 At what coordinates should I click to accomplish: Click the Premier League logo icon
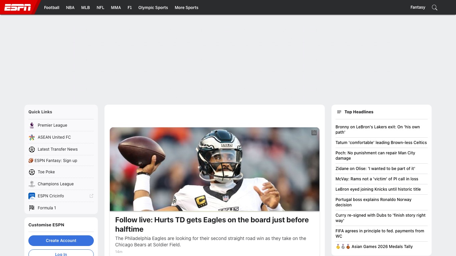(32, 125)
